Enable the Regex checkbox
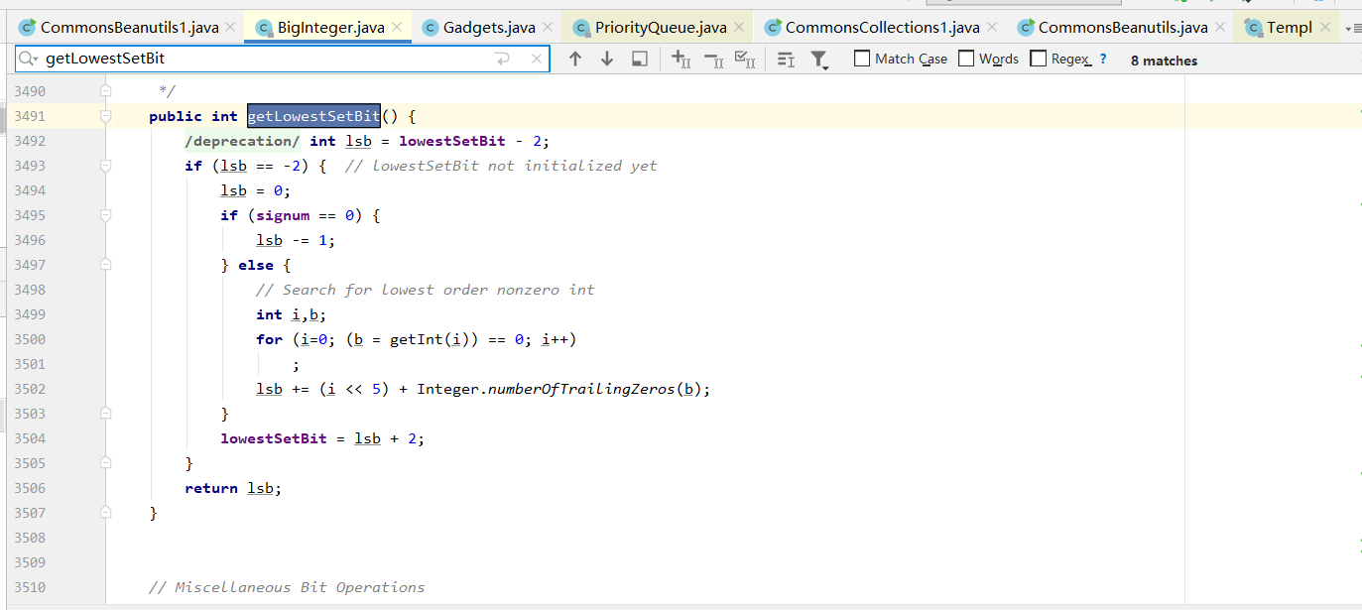The width and height of the screenshot is (1362, 610). tap(1039, 60)
